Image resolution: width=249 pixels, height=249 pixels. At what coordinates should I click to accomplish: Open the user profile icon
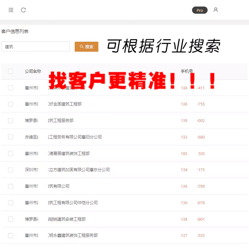click(216, 10)
